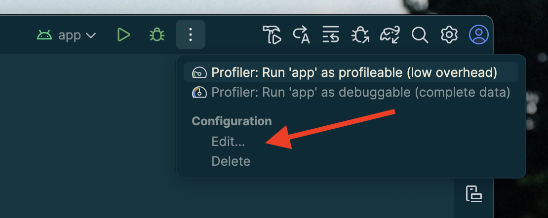
Task: Select Profiler: Run 'app' as profileable
Action: tap(353, 73)
